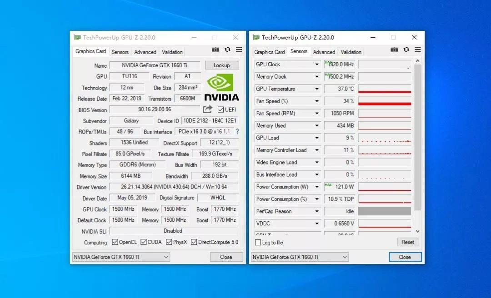Click the PerfCap Reason gray graph bar

pyautogui.click(x=385, y=211)
